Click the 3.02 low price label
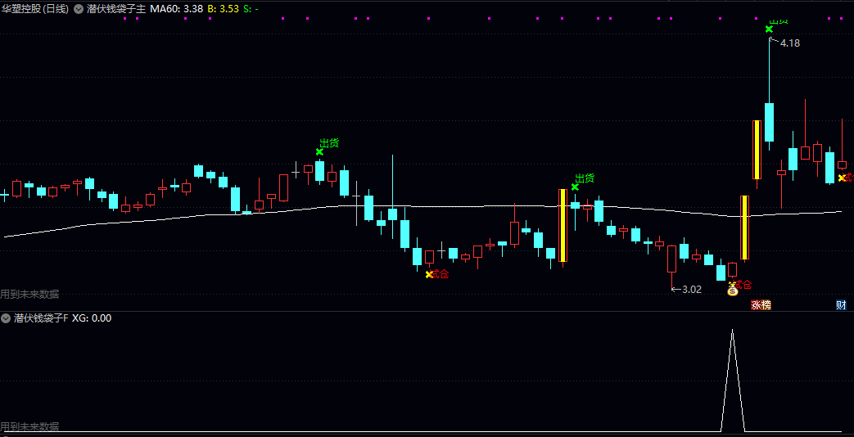 [x=692, y=290]
